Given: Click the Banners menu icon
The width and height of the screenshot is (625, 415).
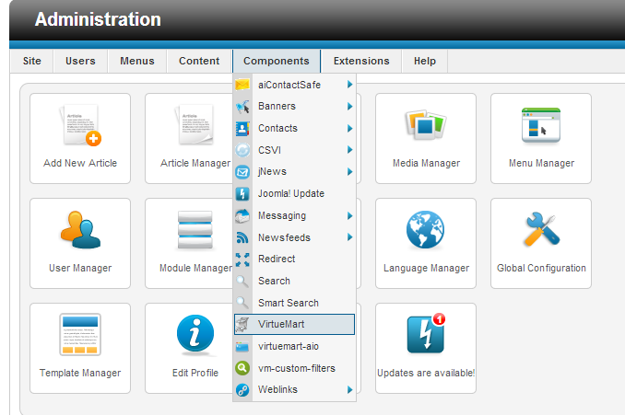Looking at the screenshot, I should [242, 106].
